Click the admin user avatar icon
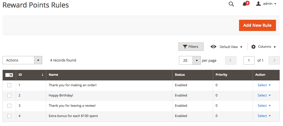The image size is (283, 126). (258, 3)
